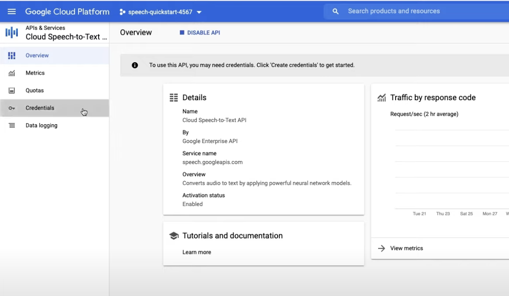
Task: Click the Details card list icon
Action: (x=174, y=97)
